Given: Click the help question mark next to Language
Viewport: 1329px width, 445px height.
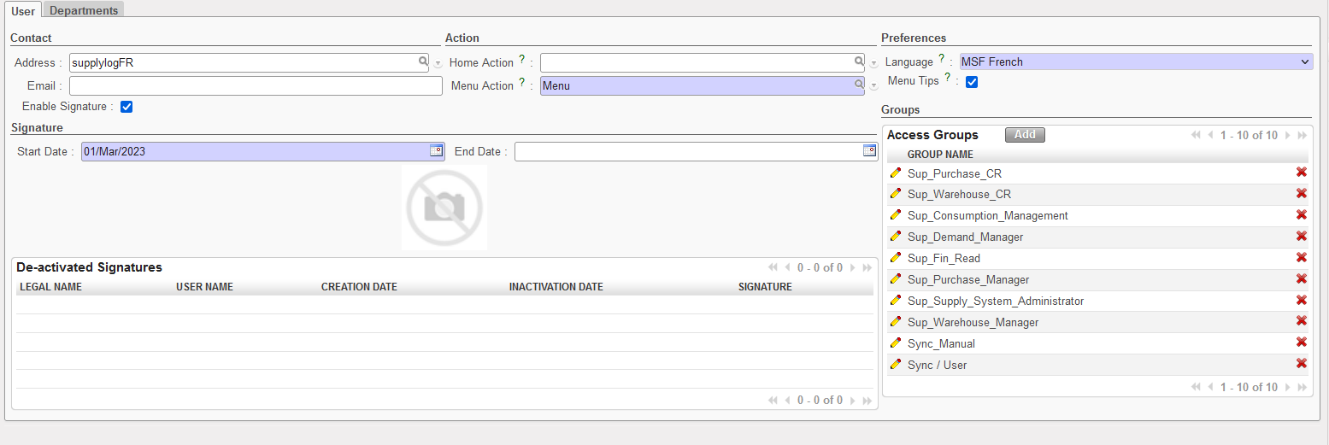Looking at the screenshot, I should tap(941, 59).
